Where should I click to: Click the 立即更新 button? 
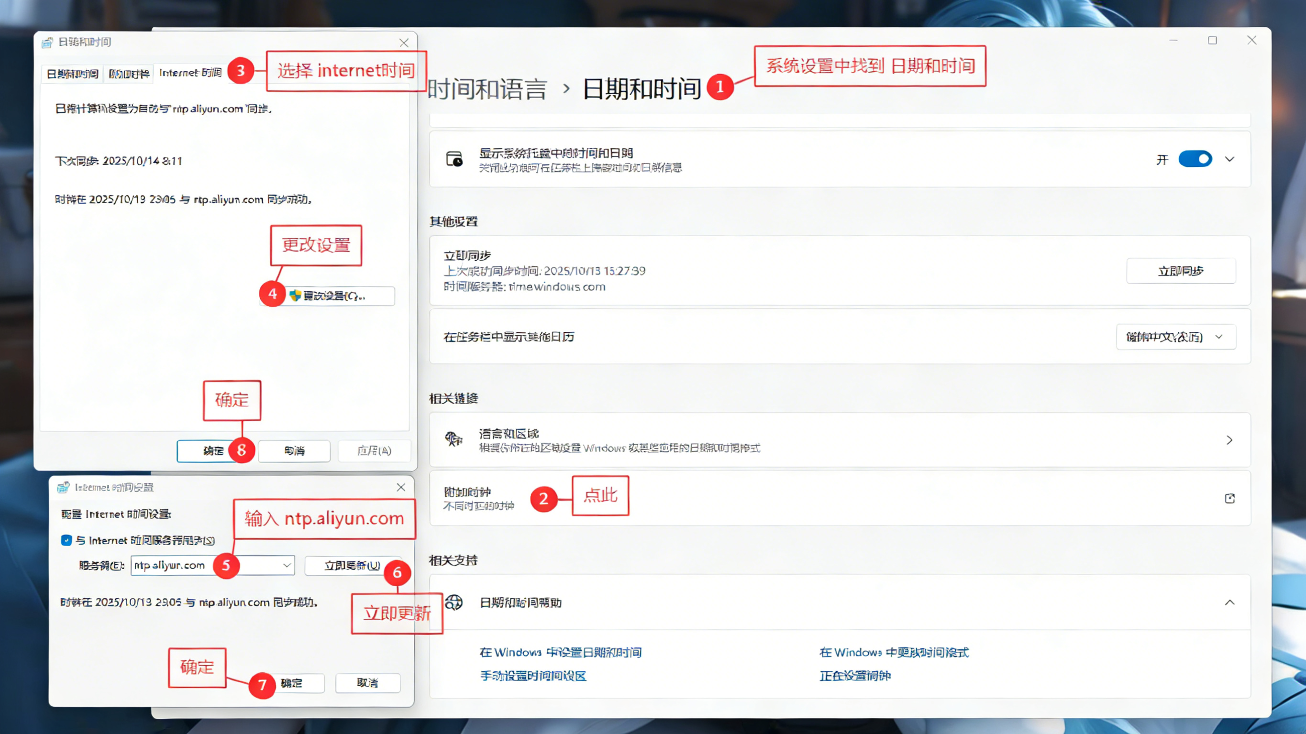click(352, 566)
